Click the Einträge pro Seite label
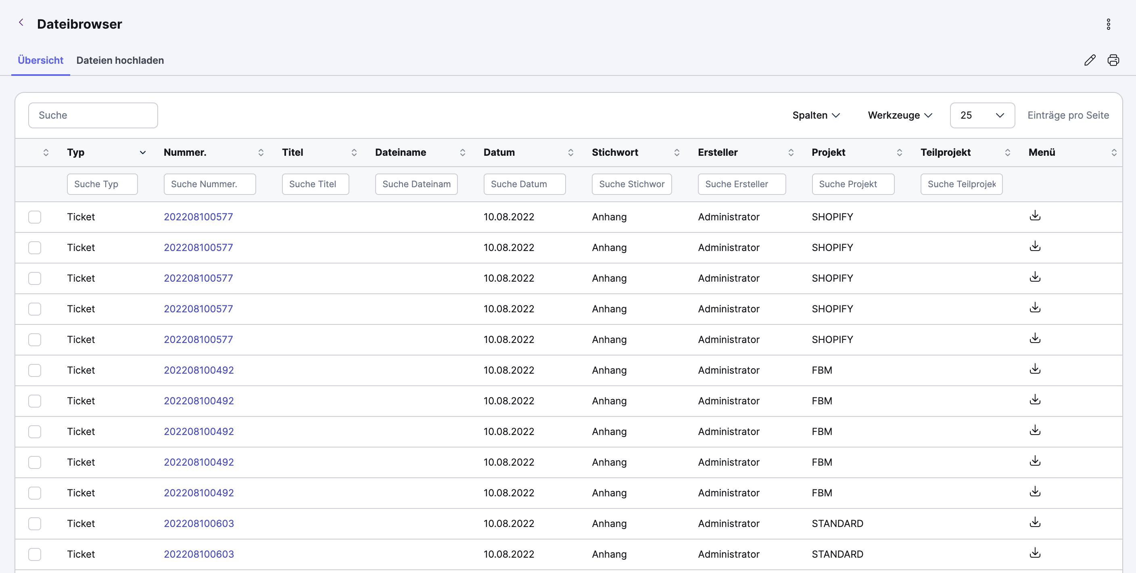This screenshot has width=1136, height=573. pyautogui.click(x=1068, y=115)
